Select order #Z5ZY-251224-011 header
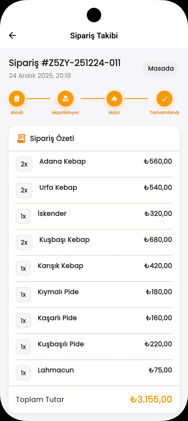 (65, 63)
